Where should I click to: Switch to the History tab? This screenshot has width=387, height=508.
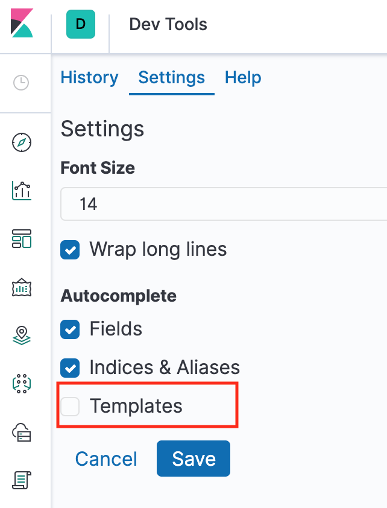point(89,77)
